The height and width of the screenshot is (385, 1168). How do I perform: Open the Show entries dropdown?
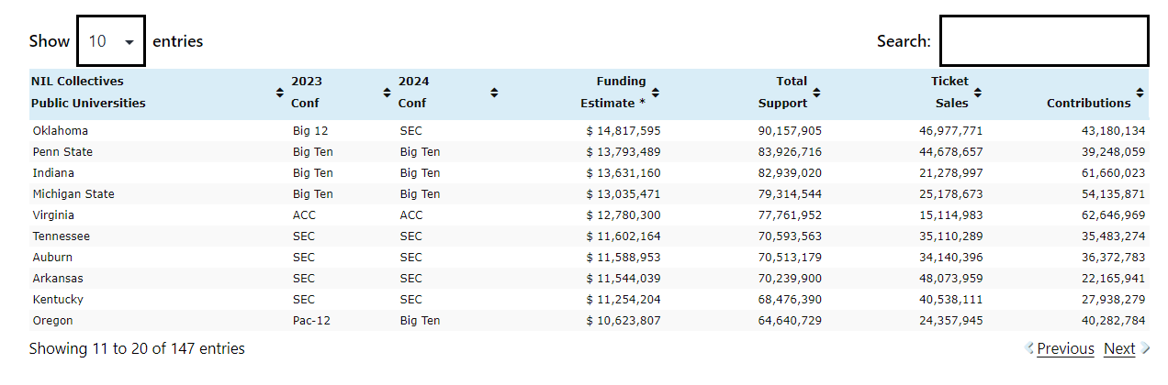pyautogui.click(x=111, y=41)
